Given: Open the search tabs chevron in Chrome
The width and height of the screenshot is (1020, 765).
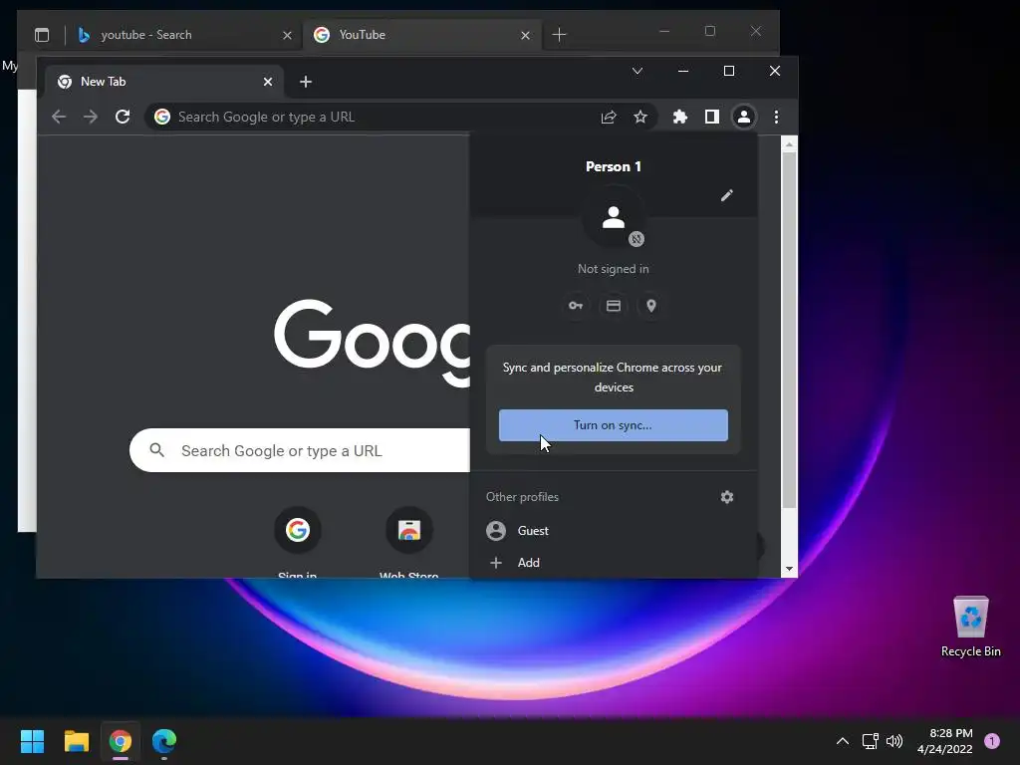Looking at the screenshot, I should click(637, 71).
